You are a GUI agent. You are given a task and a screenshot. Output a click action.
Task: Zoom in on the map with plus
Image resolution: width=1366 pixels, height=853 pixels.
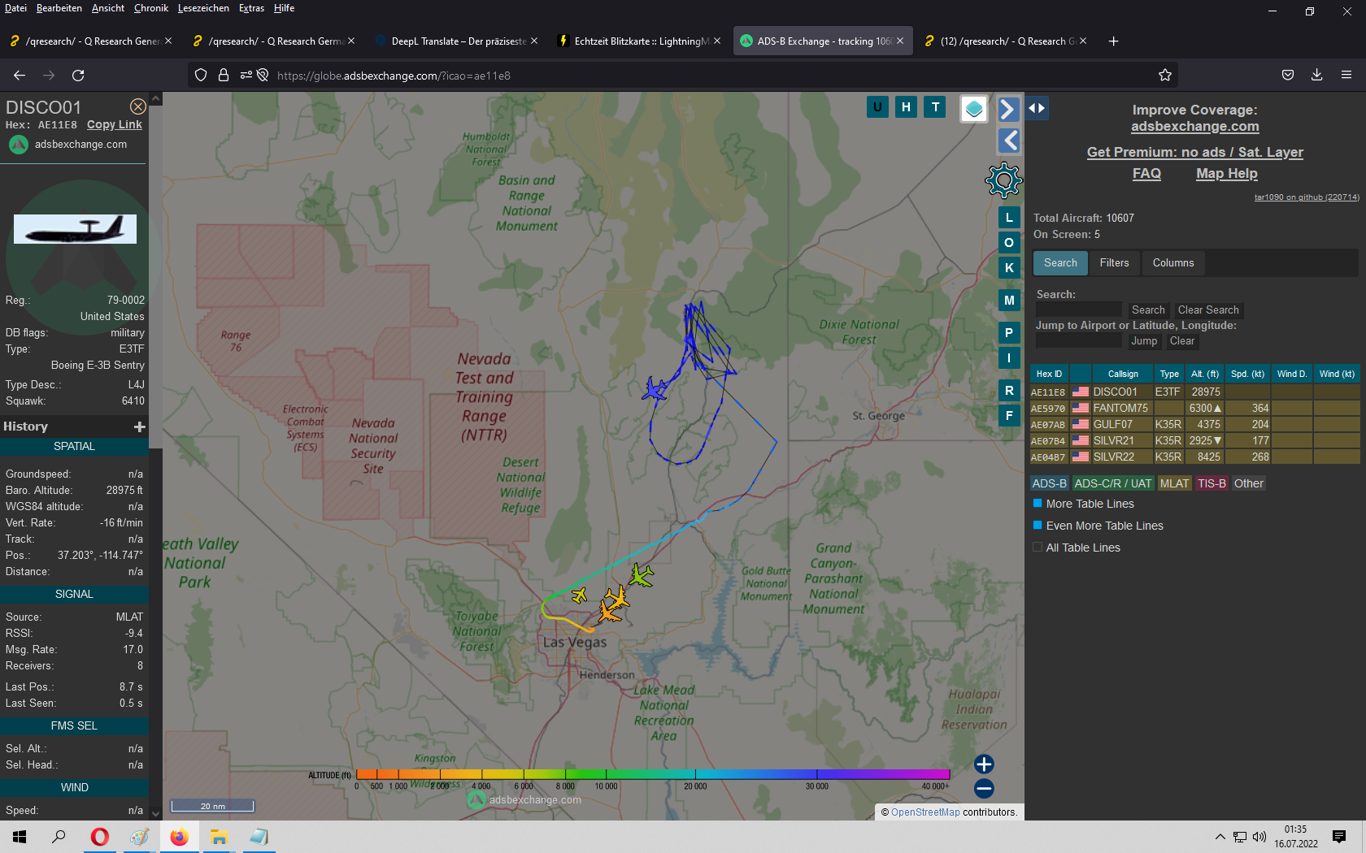click(x=984, y=764)
